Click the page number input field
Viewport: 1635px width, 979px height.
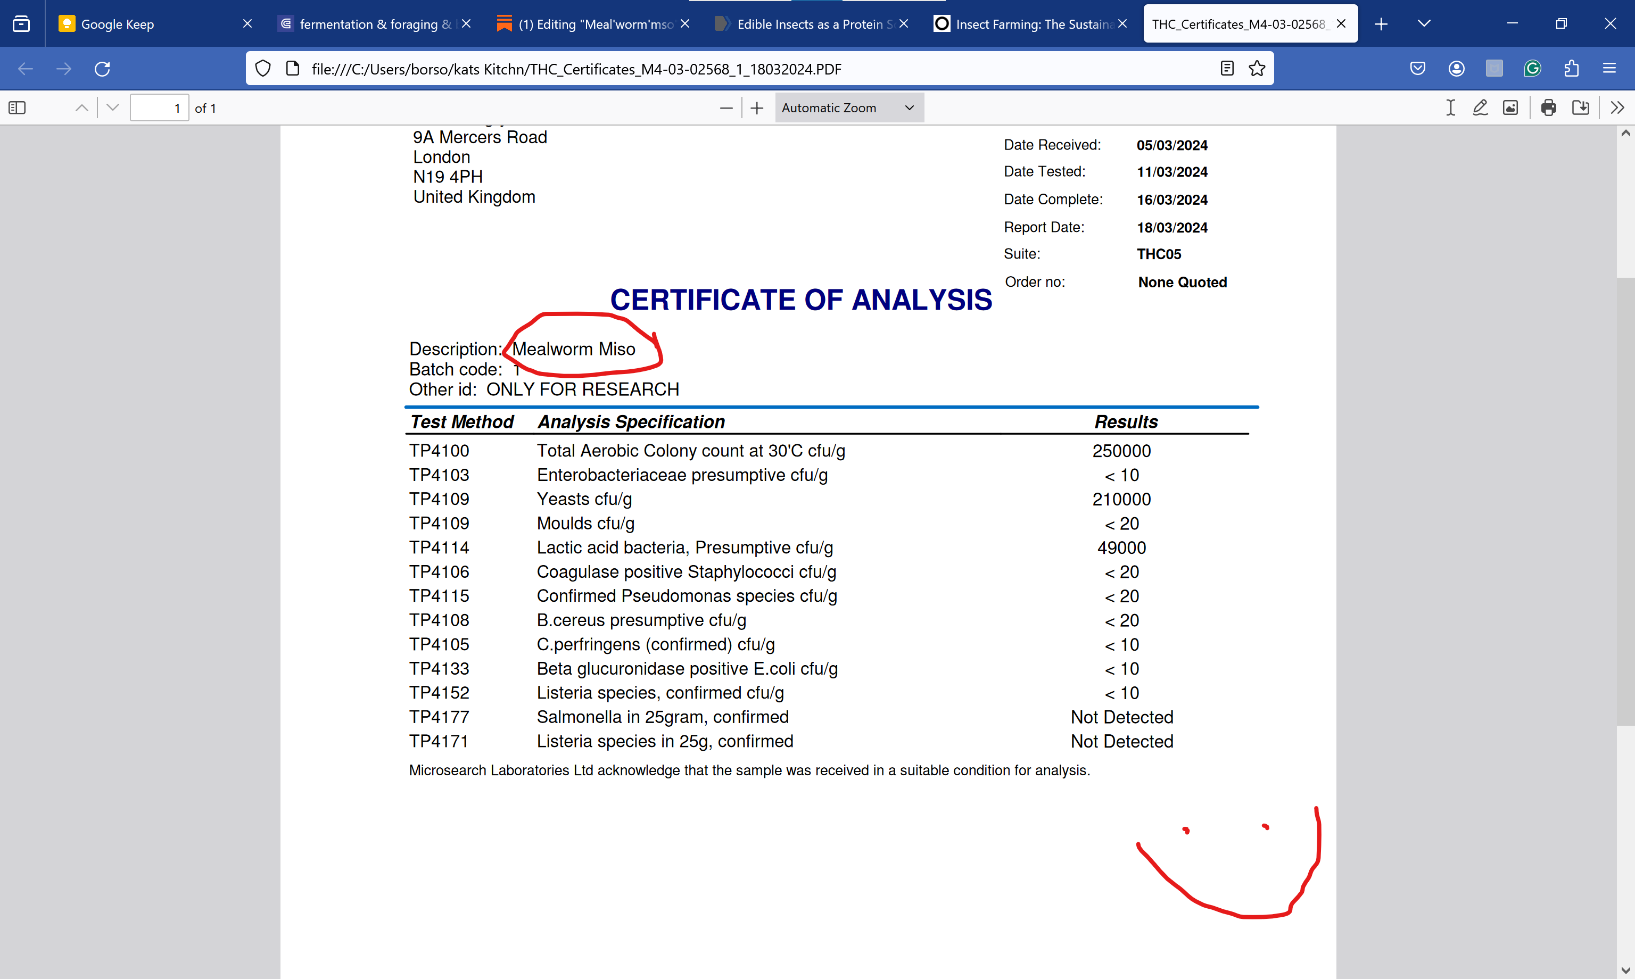tap(159, 107)
